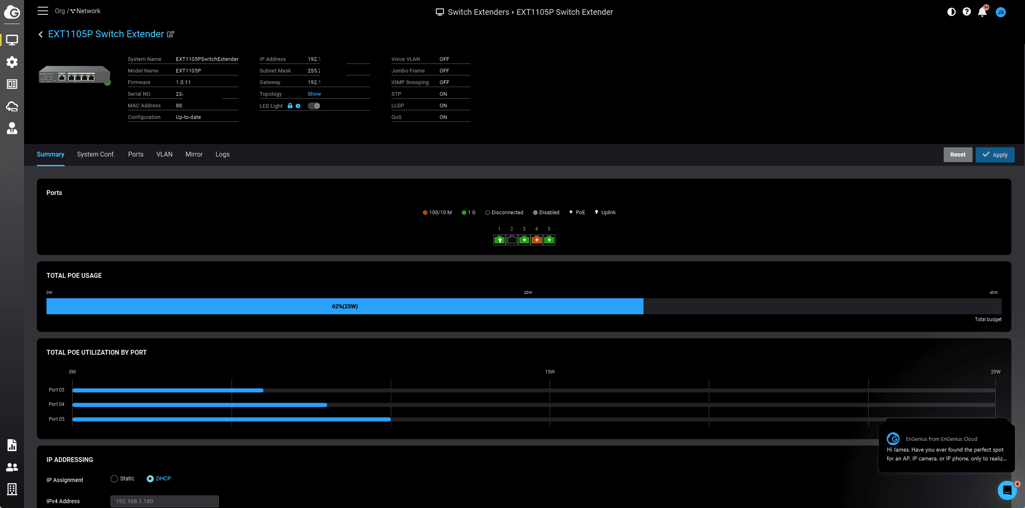Click the edit name pencil icon

[x=171, y=34]
